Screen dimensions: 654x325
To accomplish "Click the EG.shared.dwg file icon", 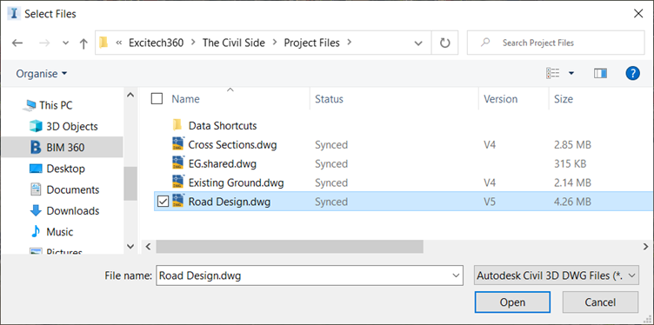I will tap(178, 163).
